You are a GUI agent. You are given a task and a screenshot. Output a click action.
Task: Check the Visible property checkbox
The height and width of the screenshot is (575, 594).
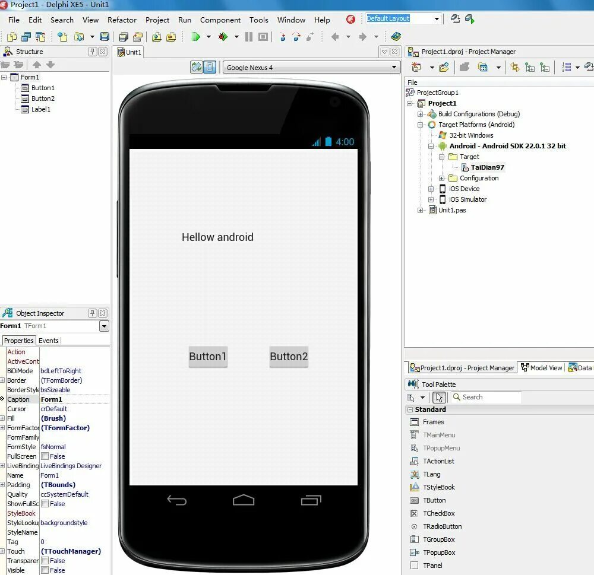click(44, 570)
